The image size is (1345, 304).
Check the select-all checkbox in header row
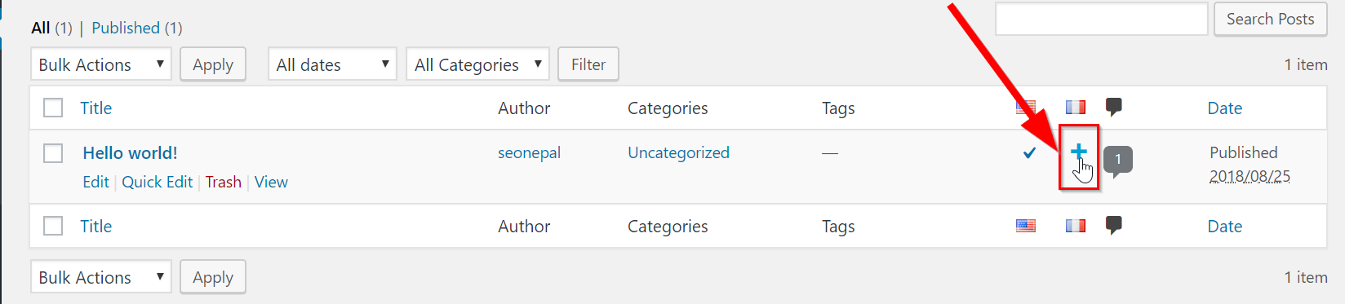(x=53, y=108)
